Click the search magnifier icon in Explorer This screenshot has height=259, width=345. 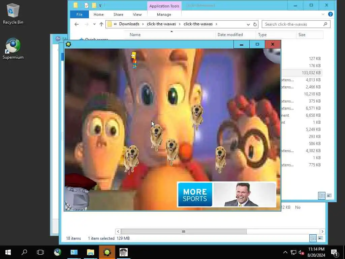[325, 24]
